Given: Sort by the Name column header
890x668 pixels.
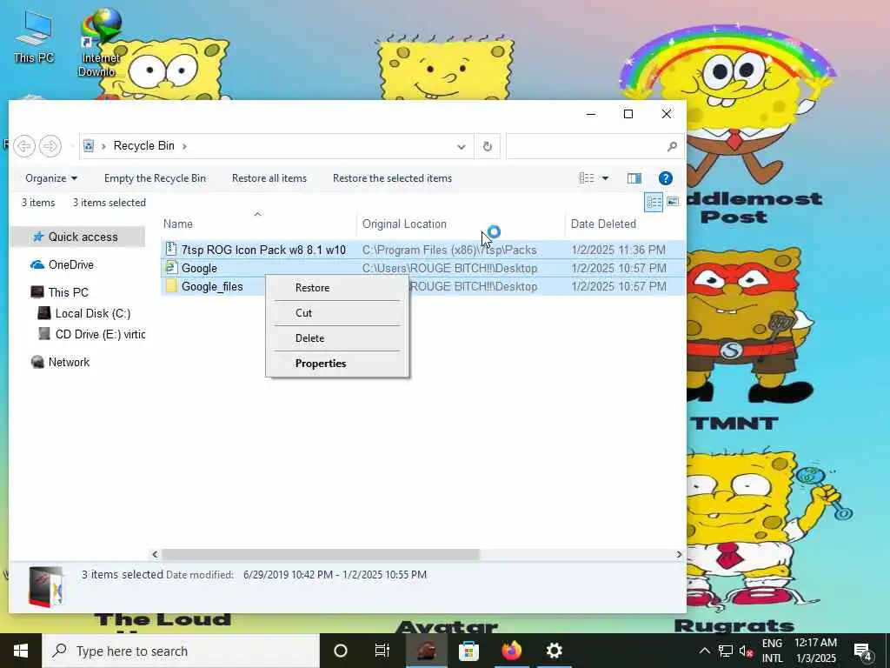Looking at the screenshot, I should [258, 224].
